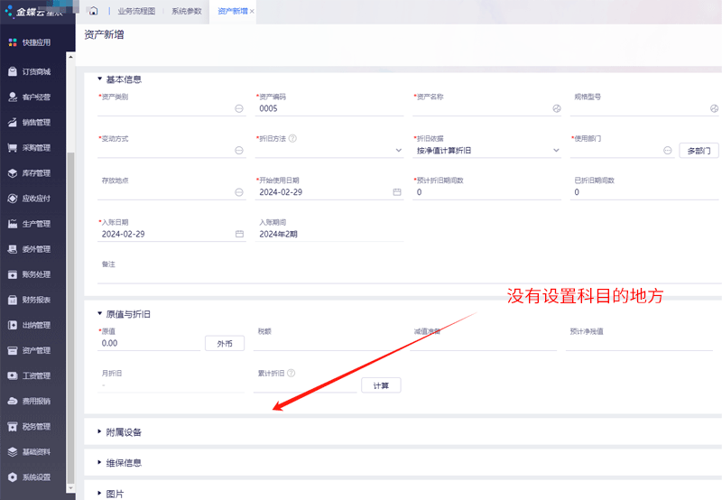The height and width of the screenshot is (500, 722).
Task: Click the help icon beside 折旧方法
Action: tap(292, 138)
